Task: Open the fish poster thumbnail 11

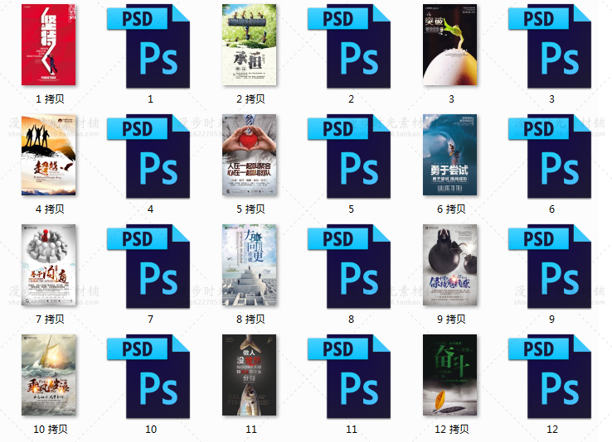Action: [250, 375]
